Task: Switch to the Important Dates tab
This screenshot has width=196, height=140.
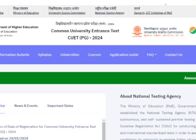Action: 60,106
